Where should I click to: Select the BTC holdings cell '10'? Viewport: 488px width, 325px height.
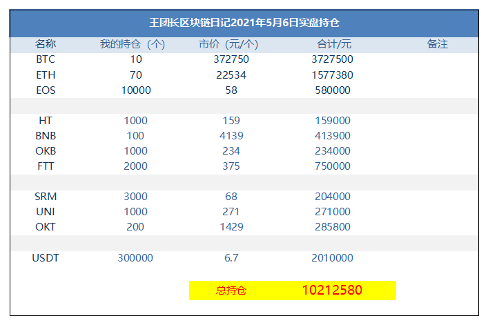[136, 59]
